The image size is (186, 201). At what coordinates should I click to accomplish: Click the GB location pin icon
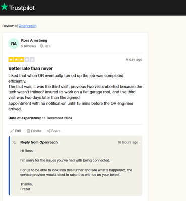click(x=41, y=46)
